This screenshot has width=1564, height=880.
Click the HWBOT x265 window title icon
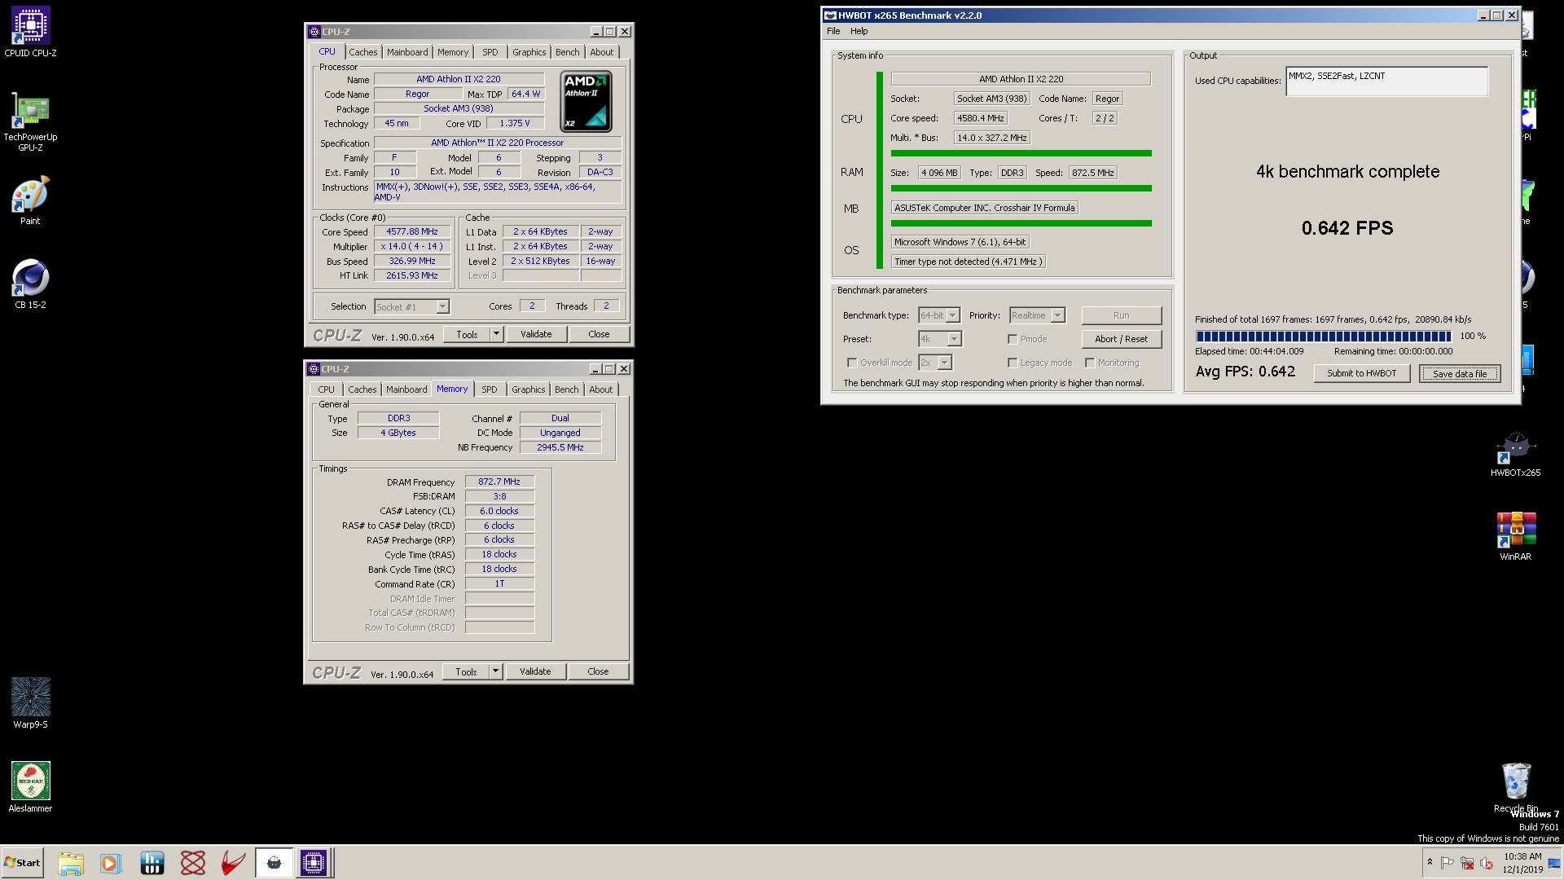(x=831, y=15)
